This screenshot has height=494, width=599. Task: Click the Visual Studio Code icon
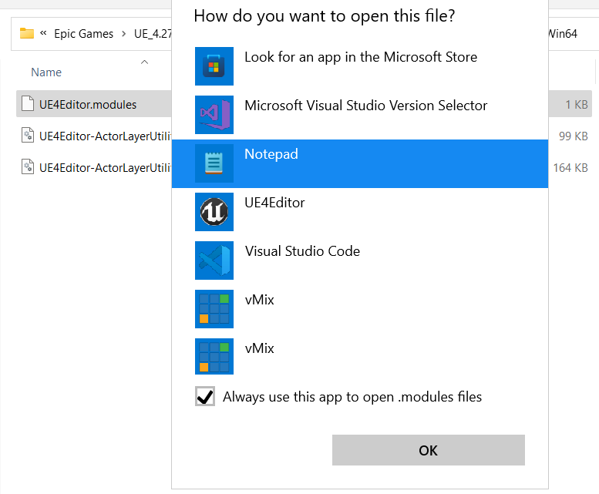point(214,260)
